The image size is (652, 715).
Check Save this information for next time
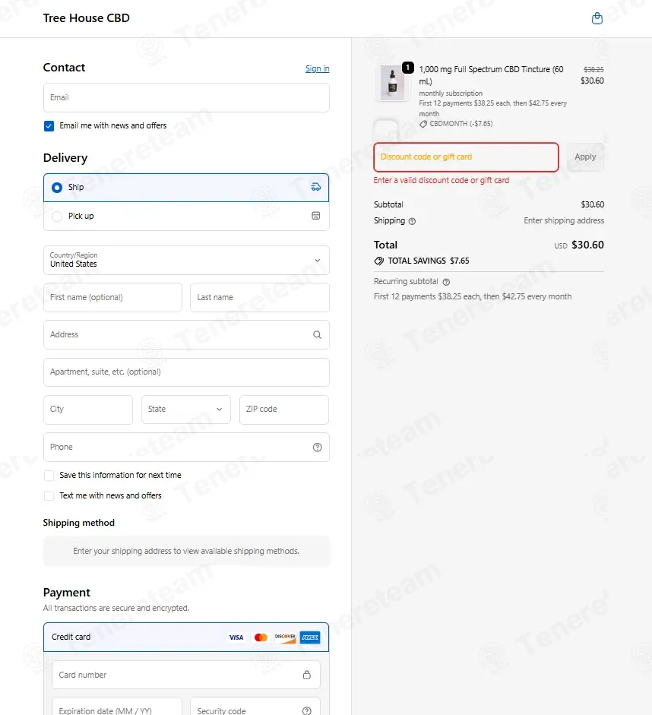tap(49, 476)
